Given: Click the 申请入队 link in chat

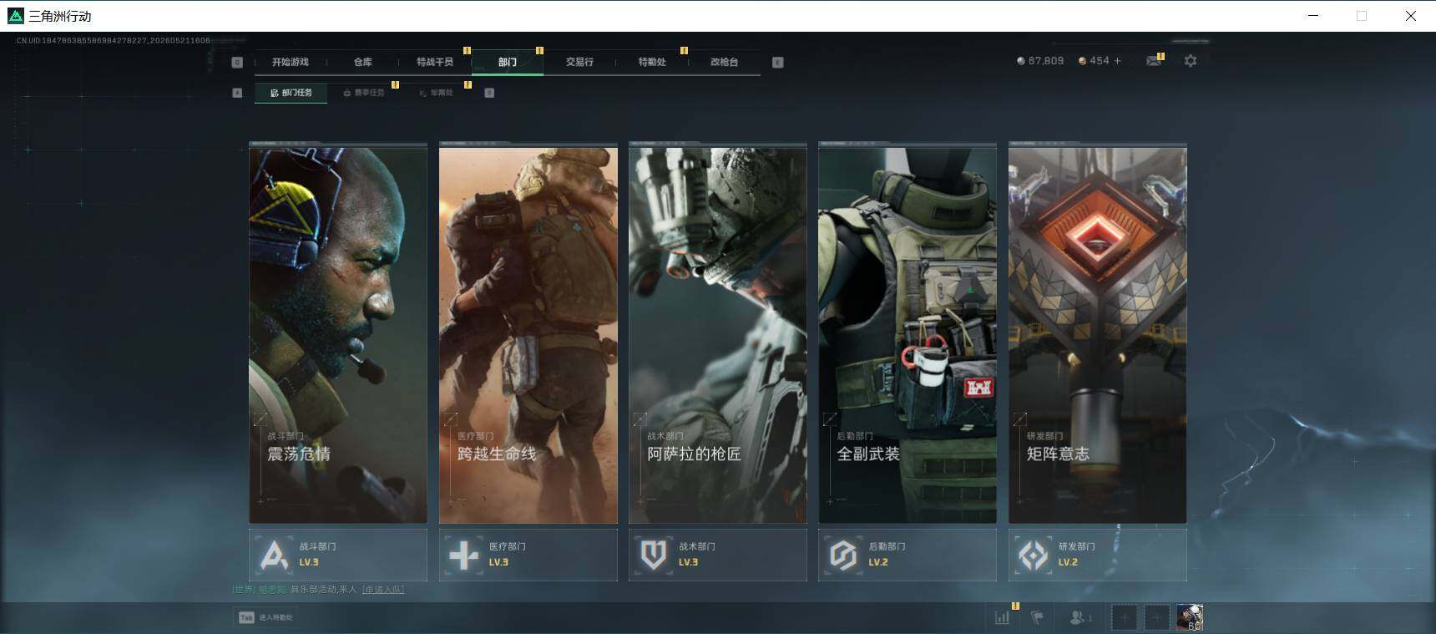Looking at the screenshot, I should tap(383, 590).
